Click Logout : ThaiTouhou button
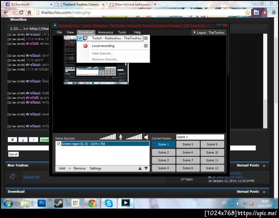 [x=209, y=33]
